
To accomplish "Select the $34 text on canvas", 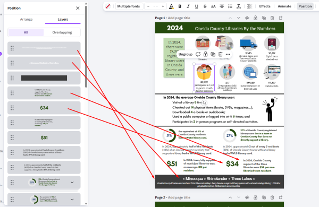I will pyautogui.click(x=232, y=164).
